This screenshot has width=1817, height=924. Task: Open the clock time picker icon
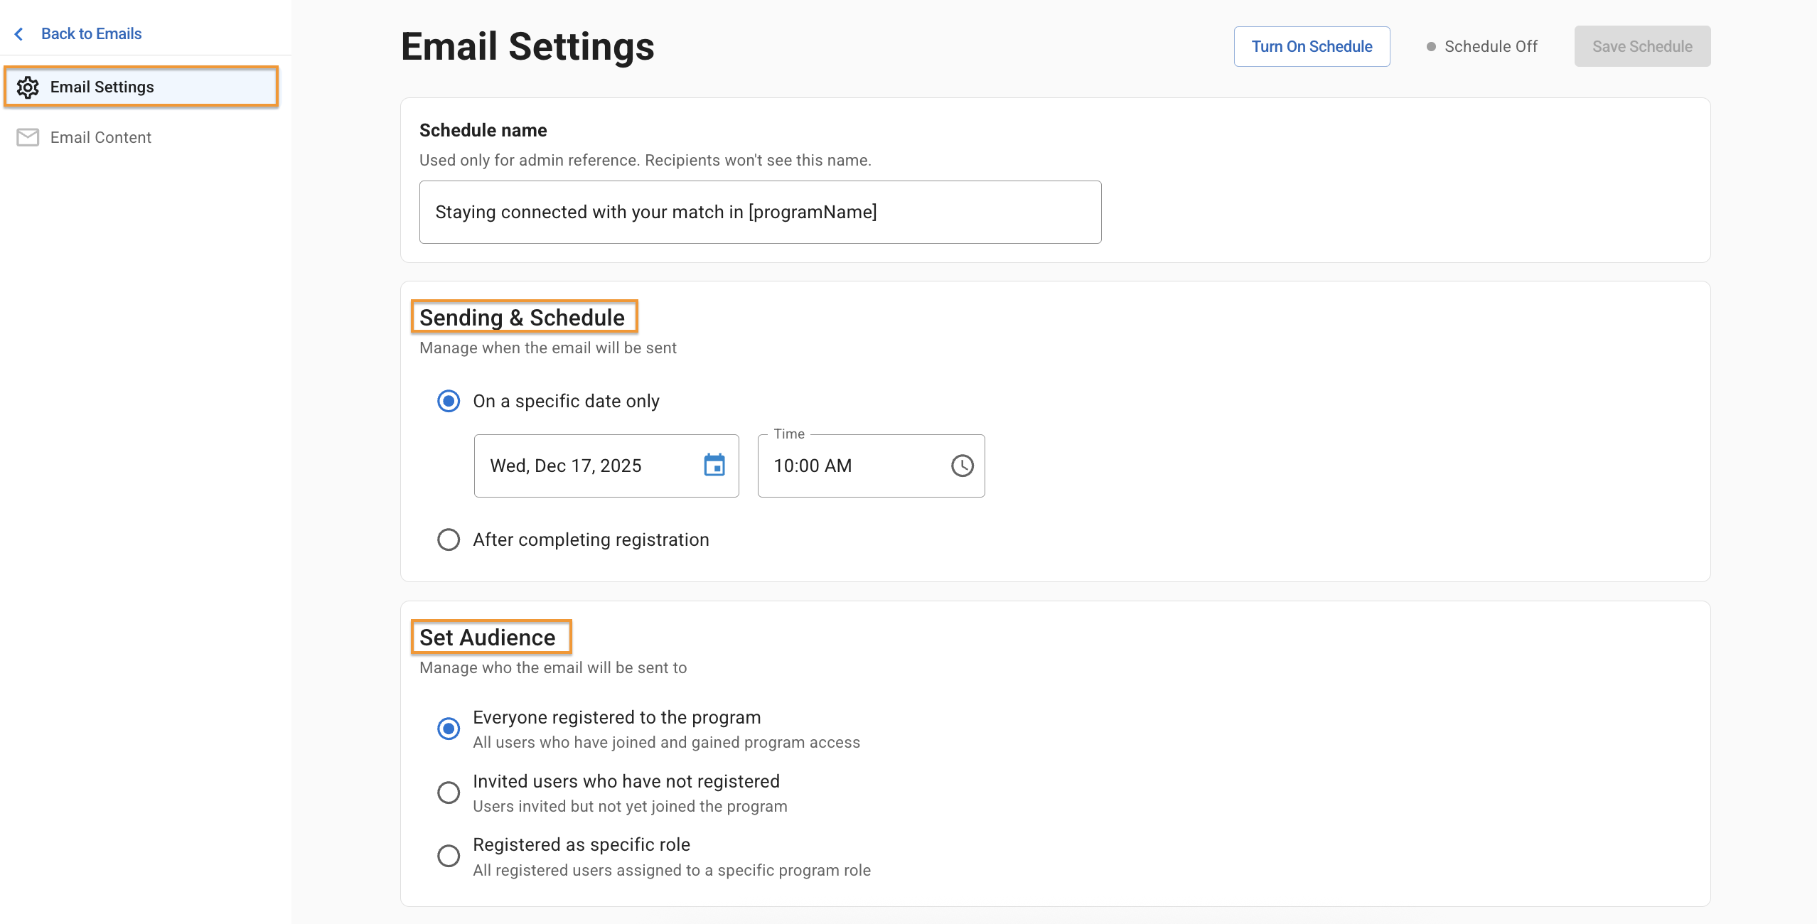pyautogui.click(x=962, y=466)
